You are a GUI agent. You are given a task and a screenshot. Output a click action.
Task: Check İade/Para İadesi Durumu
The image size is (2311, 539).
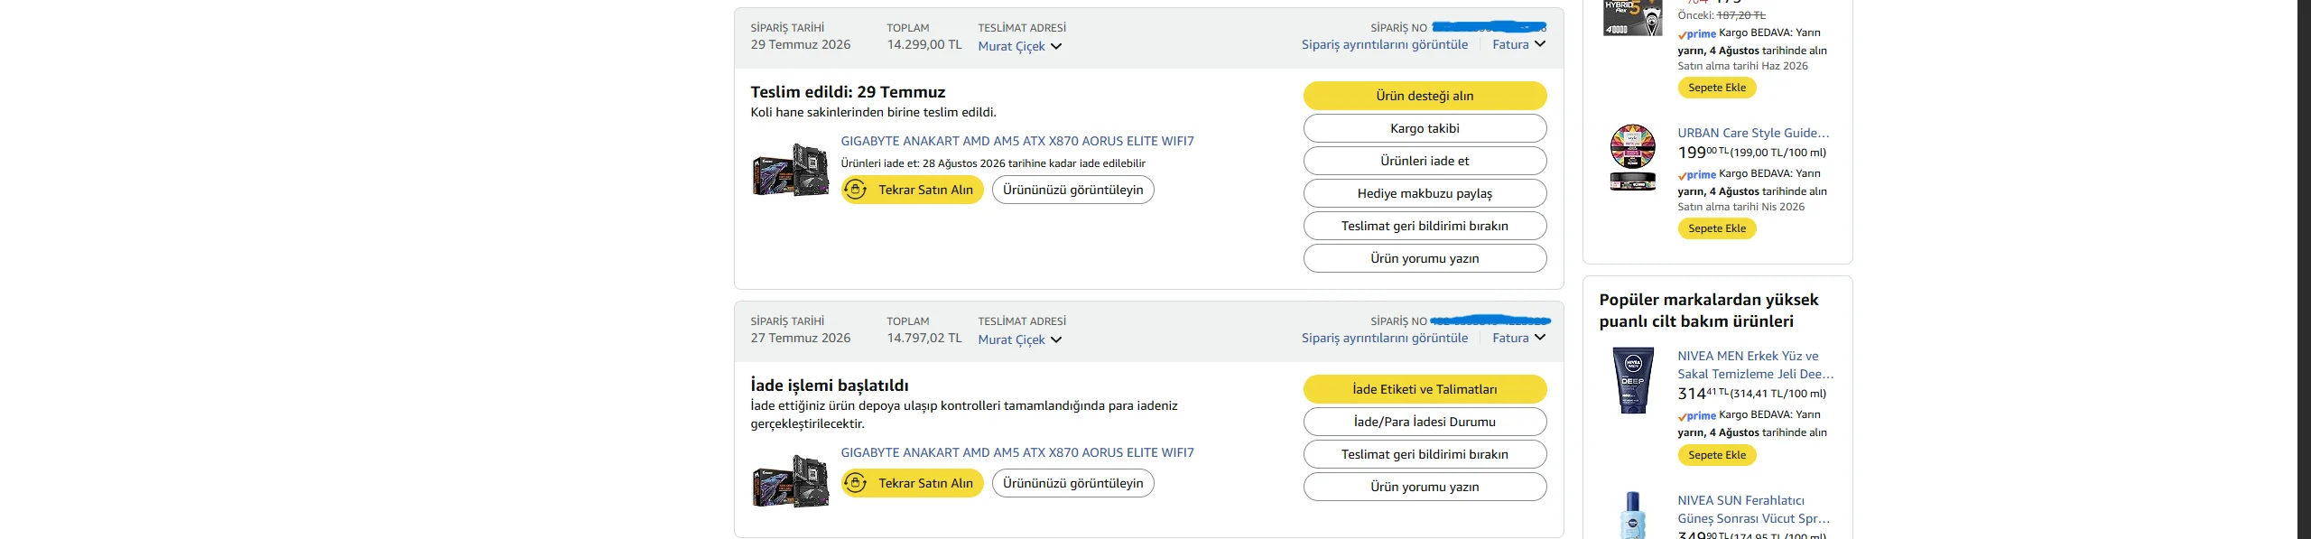(x=1425, y=422)
